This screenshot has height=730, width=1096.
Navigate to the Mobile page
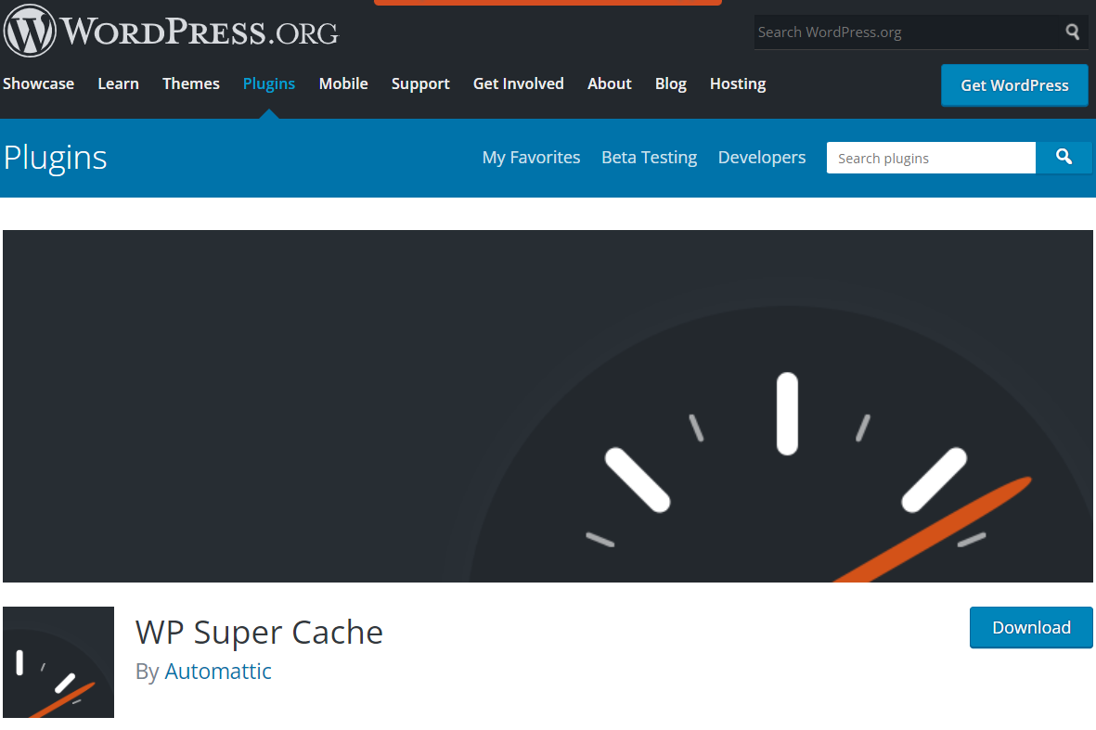[343, 83]
